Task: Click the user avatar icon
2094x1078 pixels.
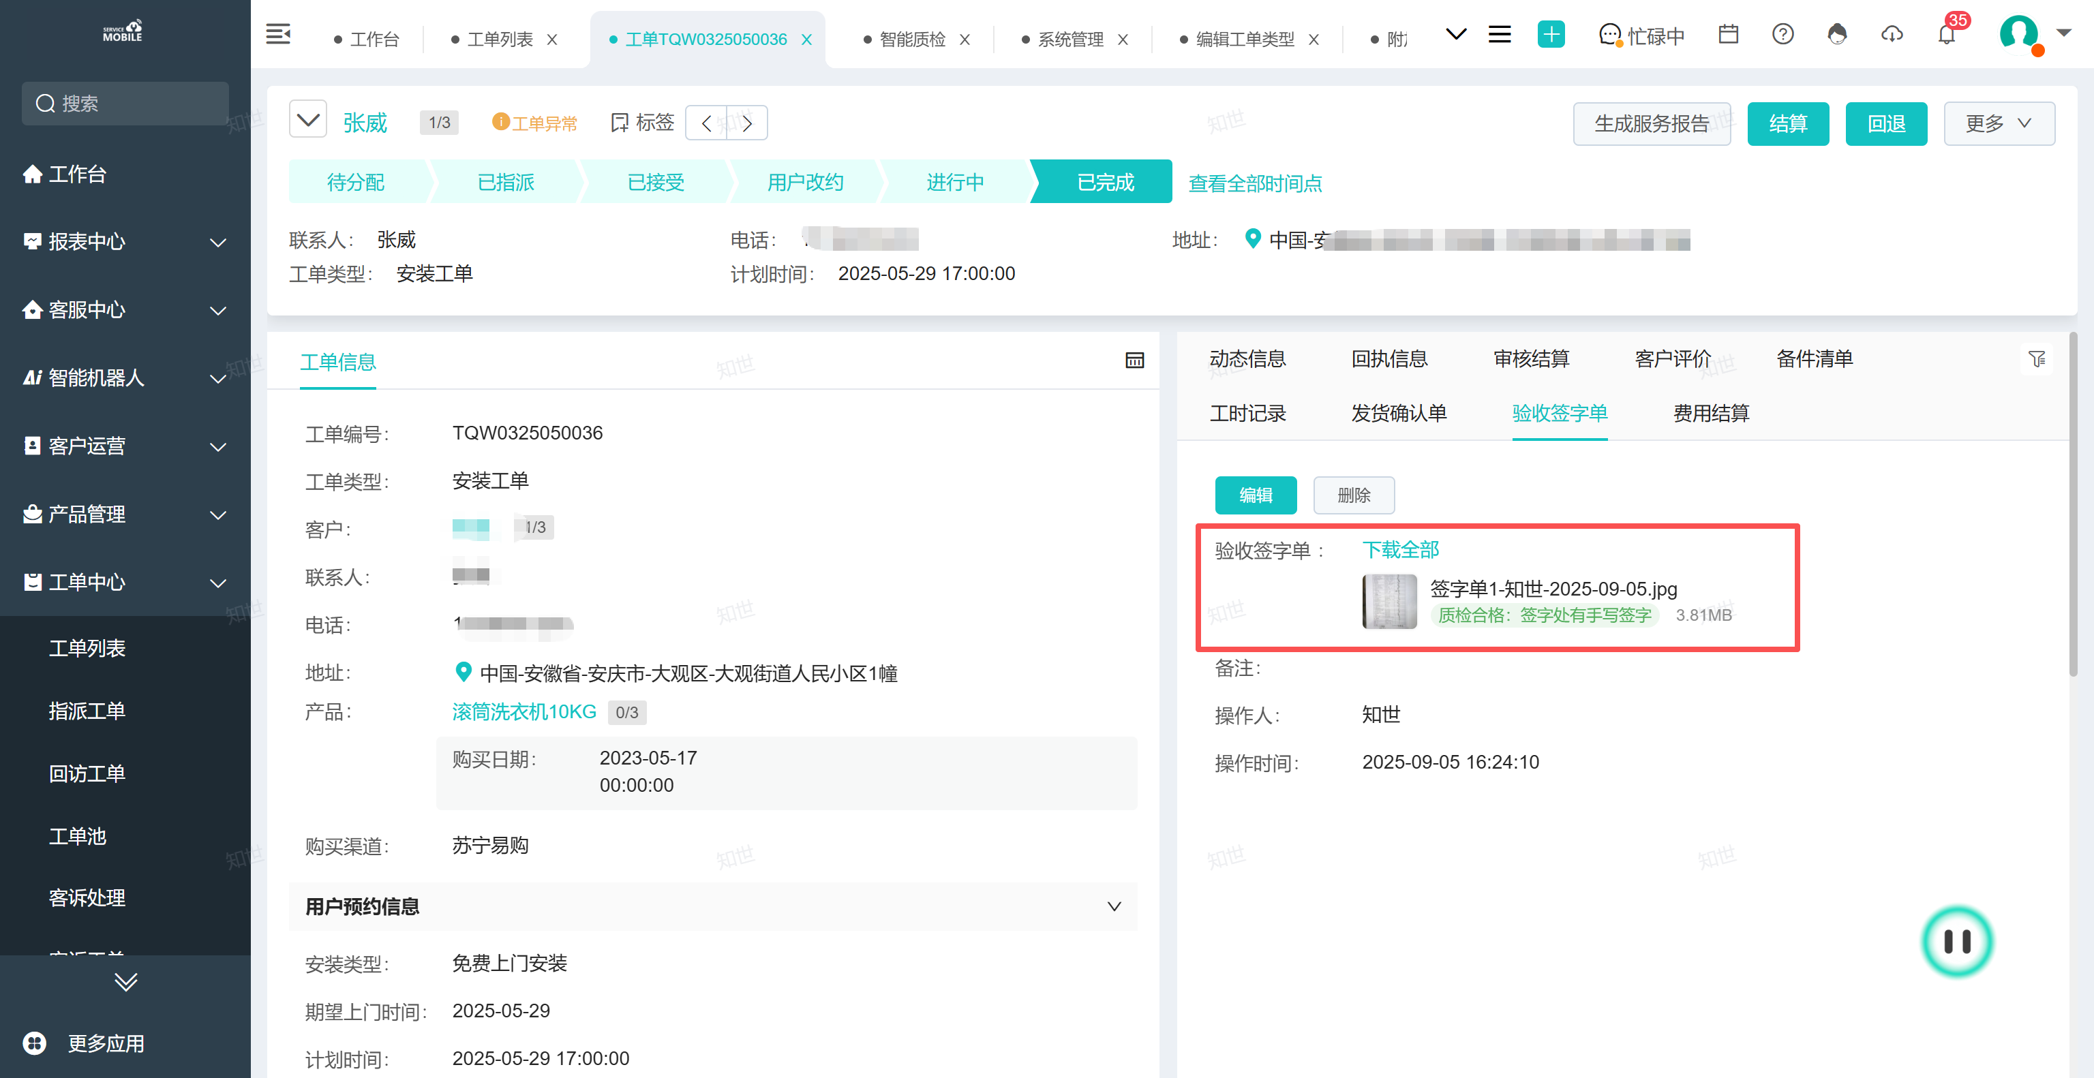Action: pyautogui.click(x=2018, y=34)
